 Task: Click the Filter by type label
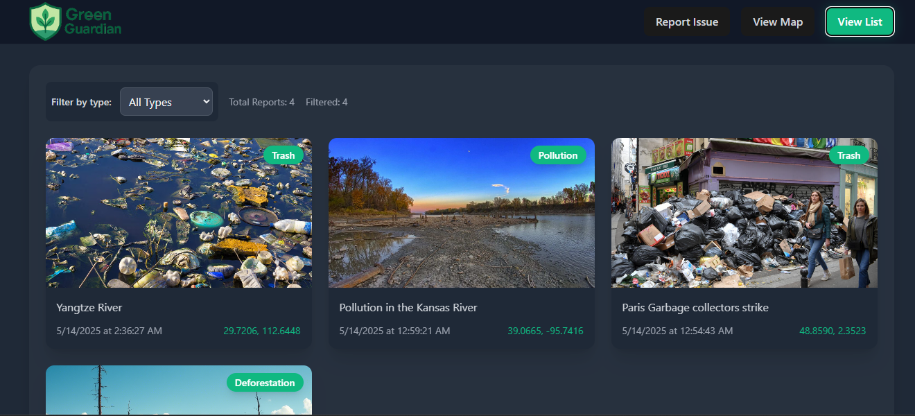click(81, 102)
